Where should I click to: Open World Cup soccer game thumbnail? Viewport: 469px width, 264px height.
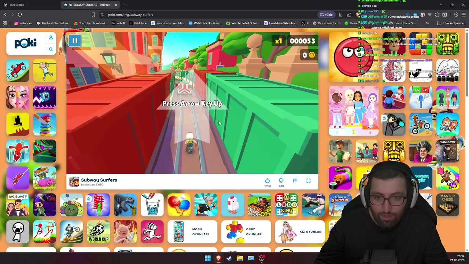pos(98,231)
